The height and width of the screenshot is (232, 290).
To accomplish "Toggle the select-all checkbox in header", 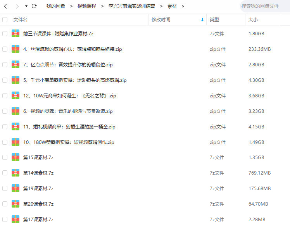I will pos(5,20).
